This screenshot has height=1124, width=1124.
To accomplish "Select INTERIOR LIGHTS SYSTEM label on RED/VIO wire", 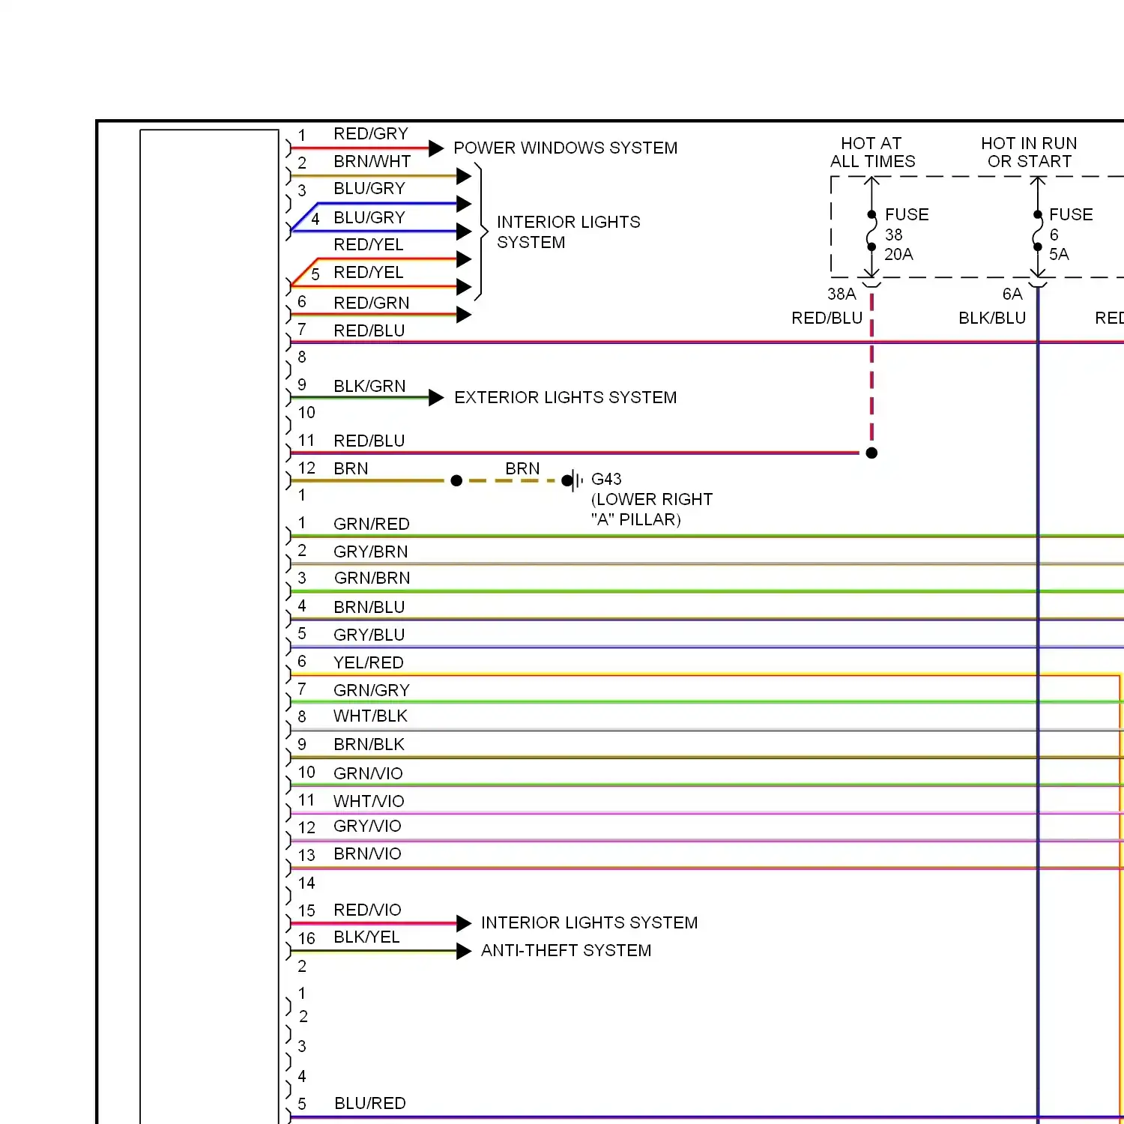I will coord(589,922).
